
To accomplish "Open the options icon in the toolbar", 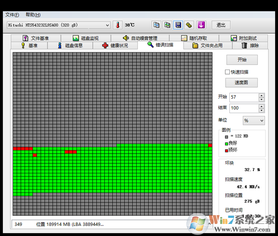I will click(x=189, y=25).
